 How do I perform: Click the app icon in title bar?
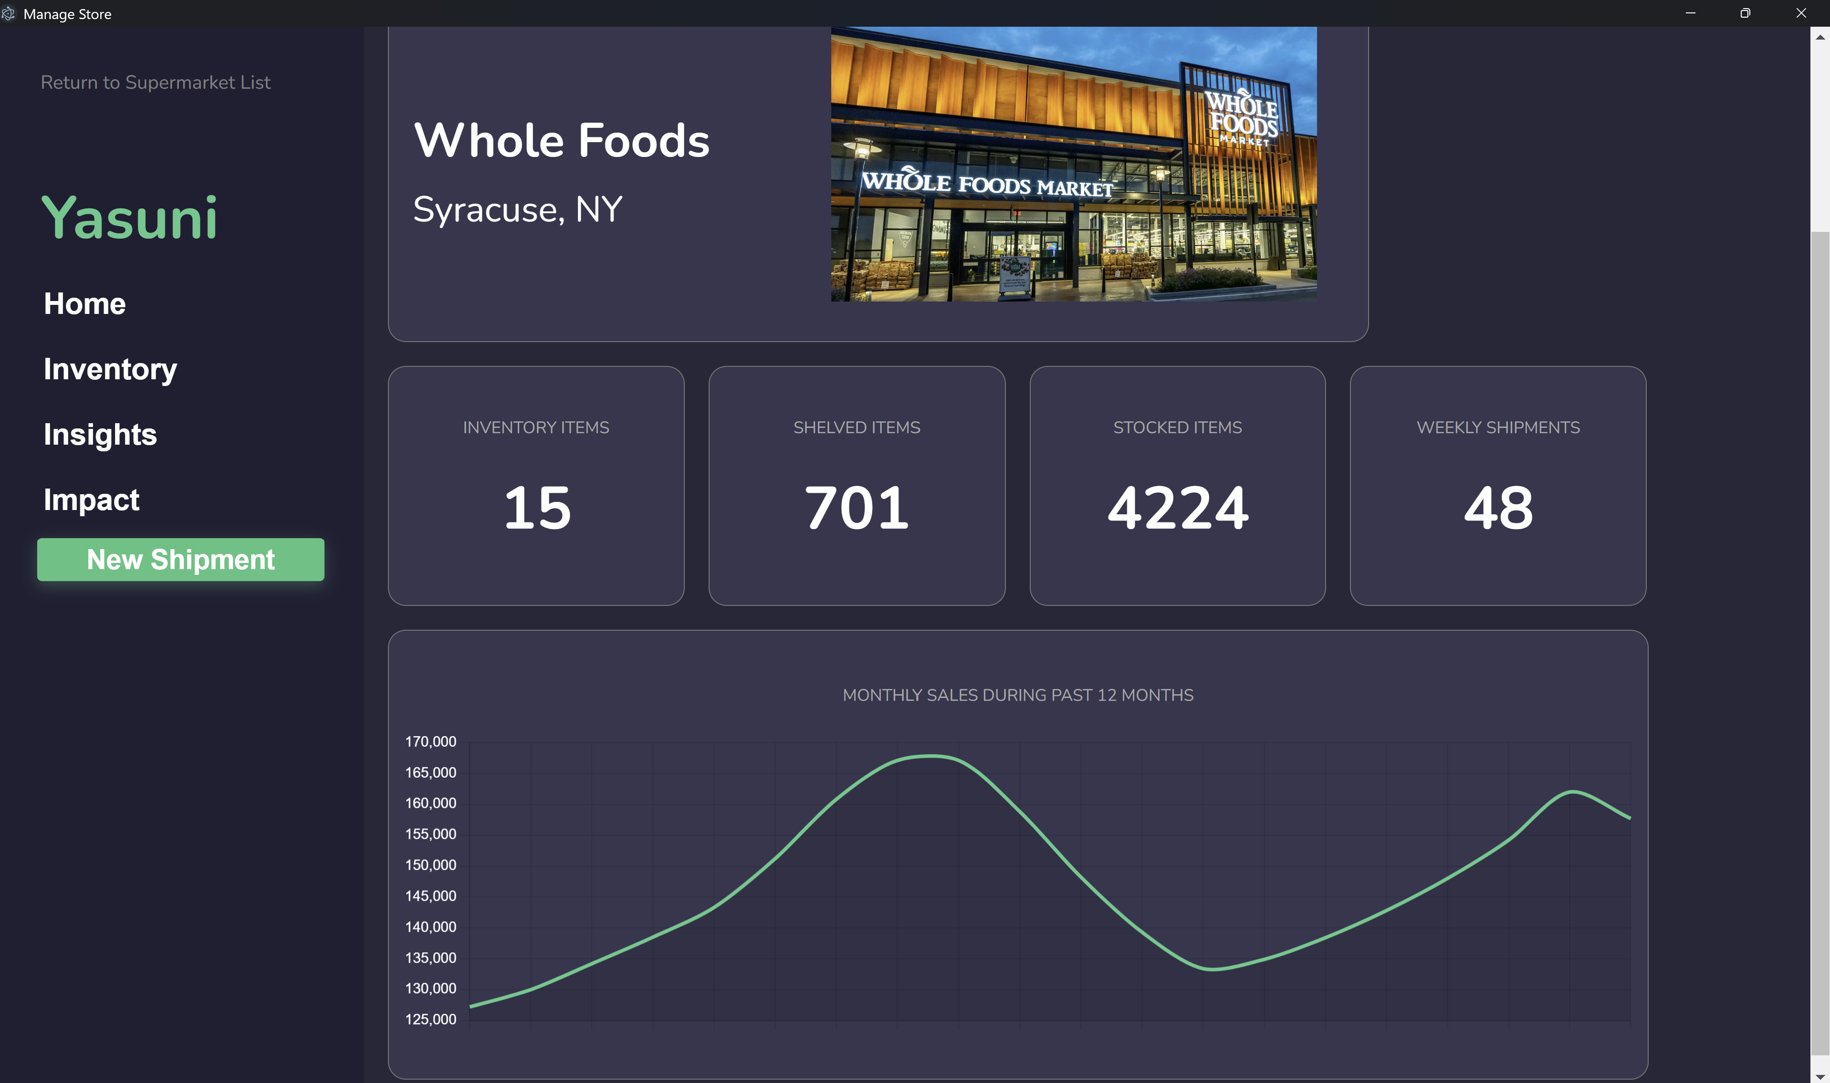8,14
